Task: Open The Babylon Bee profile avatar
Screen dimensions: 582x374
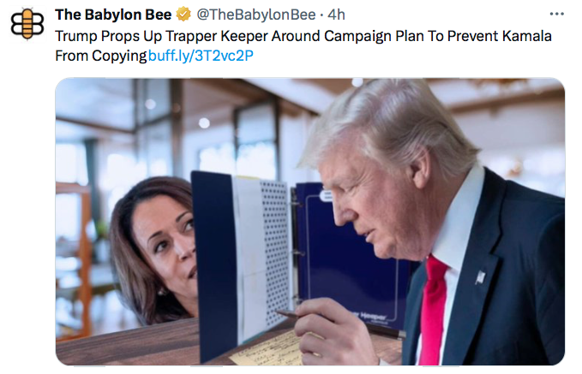Action: pyautogui.click(x=27, y=24)
